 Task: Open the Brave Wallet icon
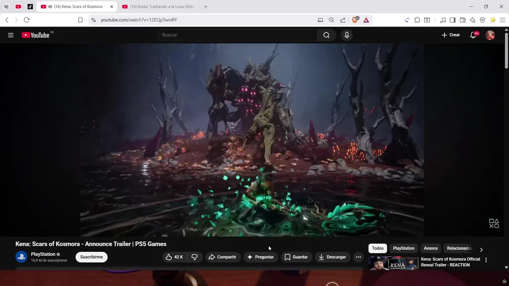click(x=462, y=20)
